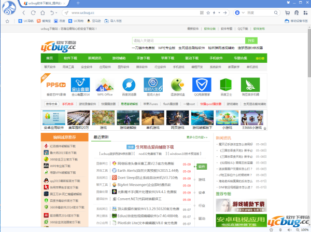Screen dimensions: 311x232
Task: Select the 新闻资讯 navigation tab
Action: (x=95, y=58)
